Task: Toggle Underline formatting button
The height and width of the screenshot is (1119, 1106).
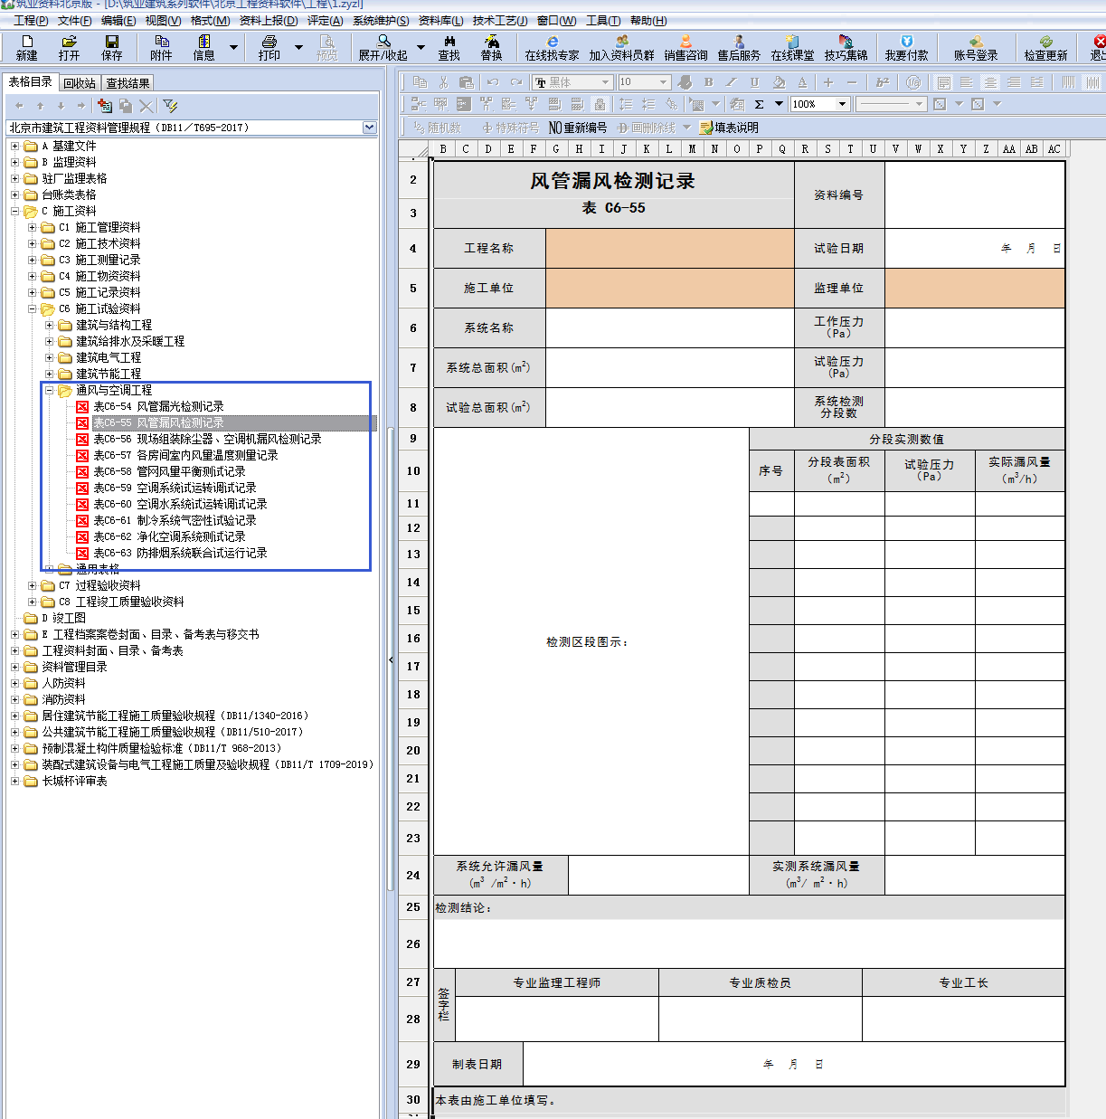Action: 754,82
